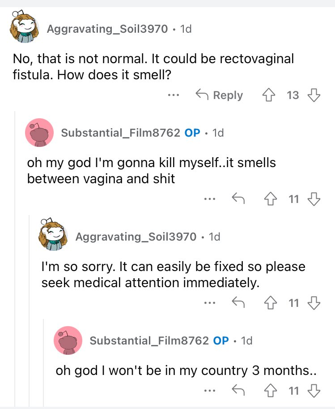Downvote OP's "won't be in my country" reply

[314, 391]
